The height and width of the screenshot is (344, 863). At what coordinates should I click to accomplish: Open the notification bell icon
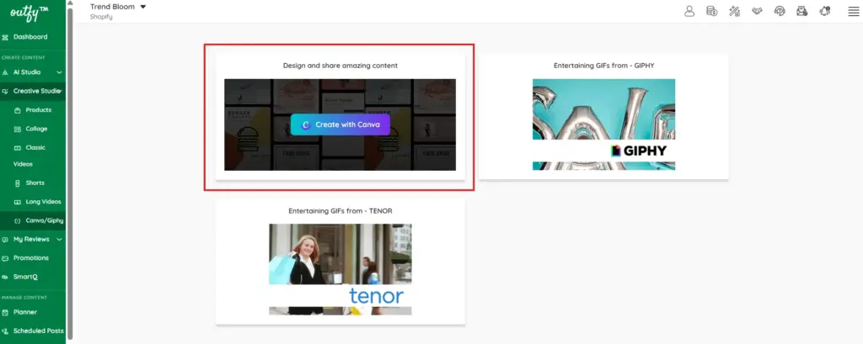click(824, 11)
